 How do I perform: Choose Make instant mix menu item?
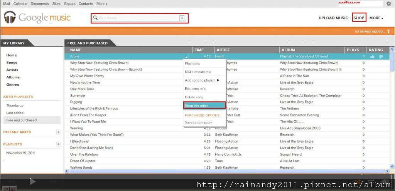(204, 72)
